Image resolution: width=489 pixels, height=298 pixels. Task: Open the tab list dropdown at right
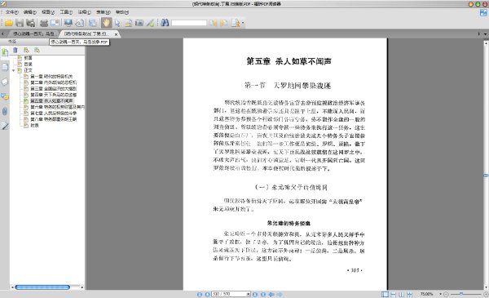485,33
